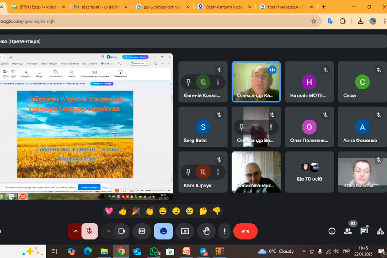Open Outlook from taskbar
The width and height of the screenshot is (387, 258).
point(137,251)
